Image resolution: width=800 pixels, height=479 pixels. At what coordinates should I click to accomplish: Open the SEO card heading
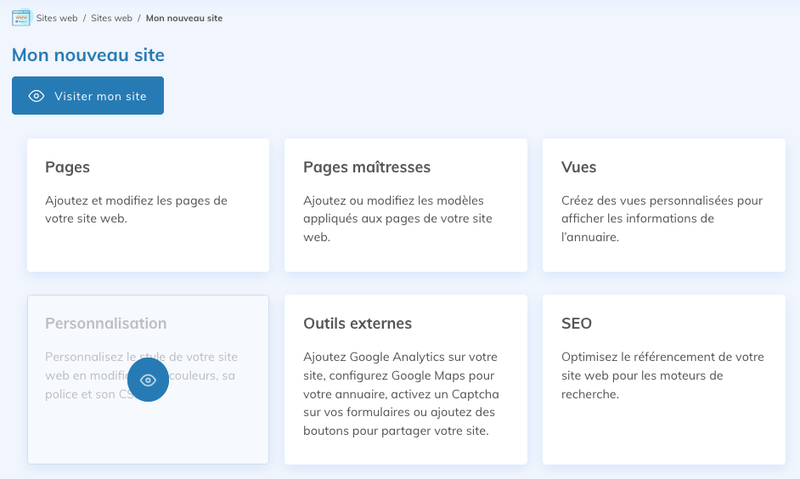(x=576, y=324)
